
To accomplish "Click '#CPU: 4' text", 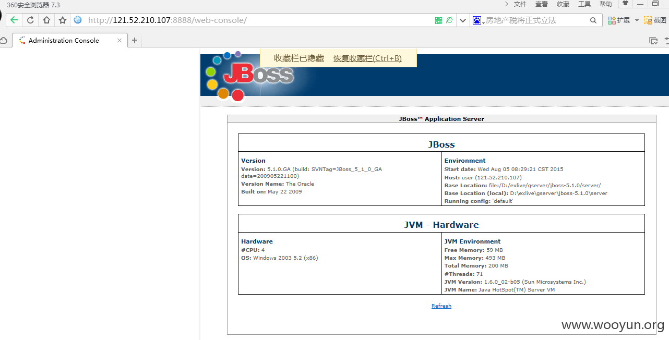I will [253, 250].
